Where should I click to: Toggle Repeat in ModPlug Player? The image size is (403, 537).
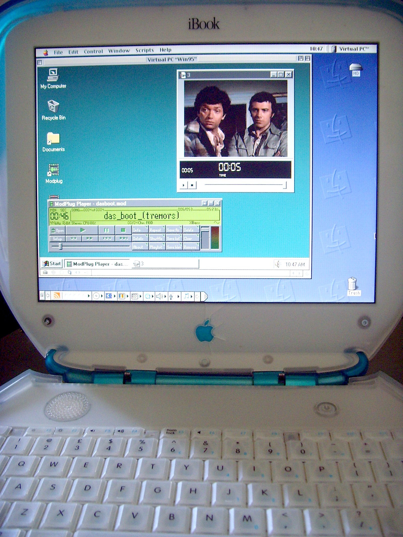[x=157, y=230]
